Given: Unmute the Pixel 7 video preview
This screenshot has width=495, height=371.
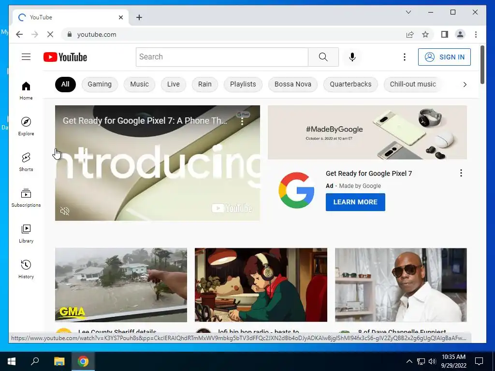Looking at the screenshot, I should (x=65, y=211).
